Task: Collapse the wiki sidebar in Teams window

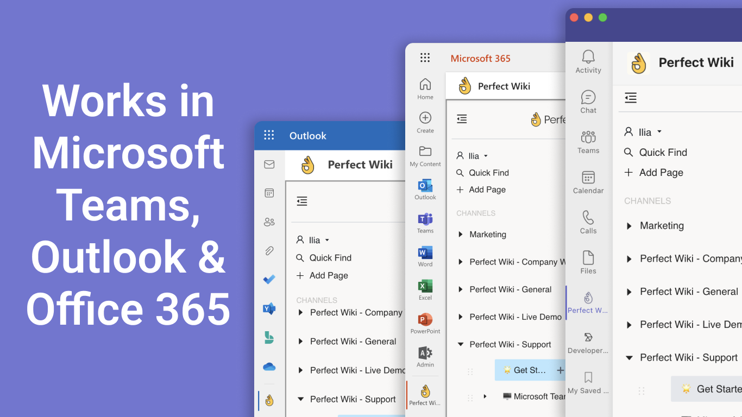Action: 631,98
